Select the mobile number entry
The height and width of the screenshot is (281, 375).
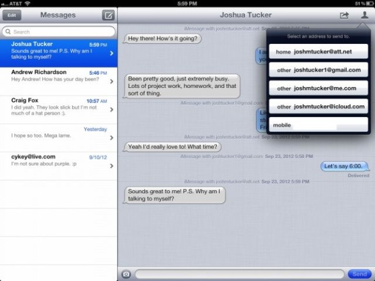(318, 124)
